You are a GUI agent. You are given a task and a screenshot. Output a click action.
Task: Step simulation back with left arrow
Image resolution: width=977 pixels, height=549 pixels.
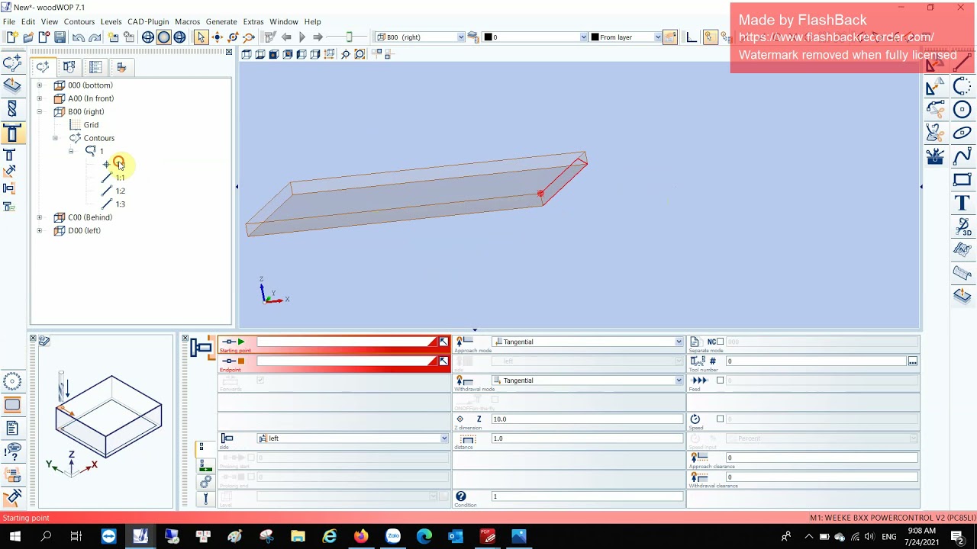pyautogui.click(x=286, y=37)
